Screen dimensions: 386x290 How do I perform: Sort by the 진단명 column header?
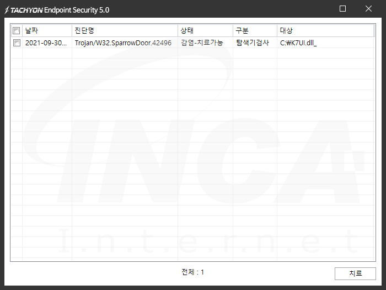tap(125, 30)
